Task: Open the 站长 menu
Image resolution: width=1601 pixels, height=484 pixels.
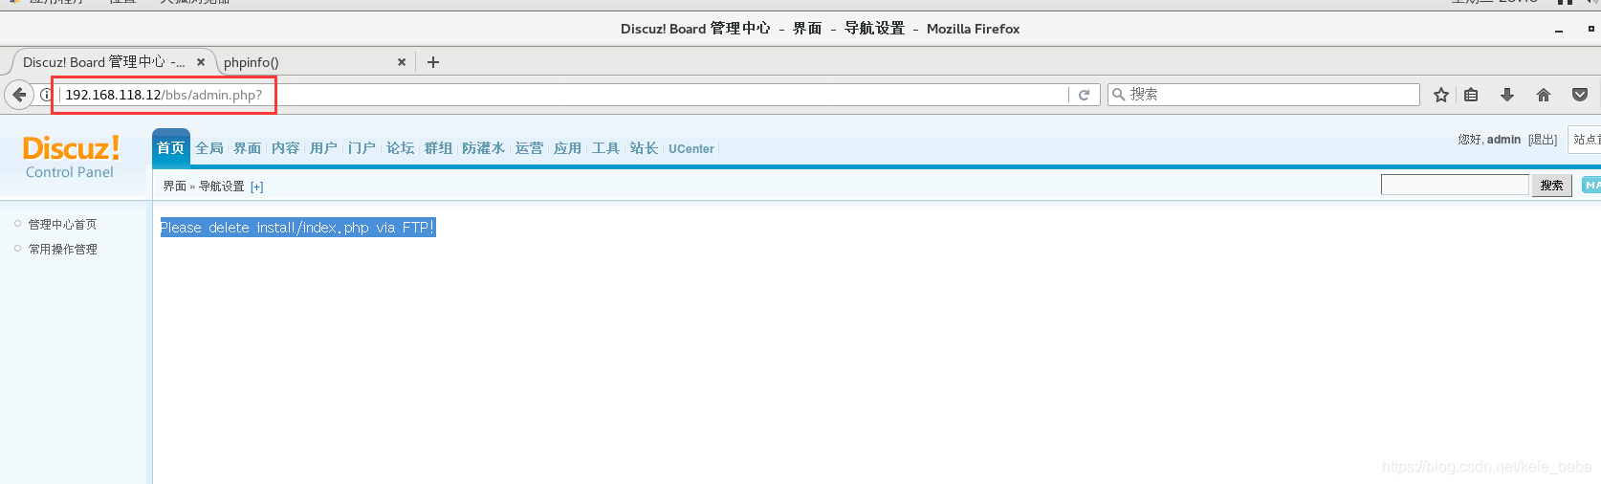Action: coord(645,148)
